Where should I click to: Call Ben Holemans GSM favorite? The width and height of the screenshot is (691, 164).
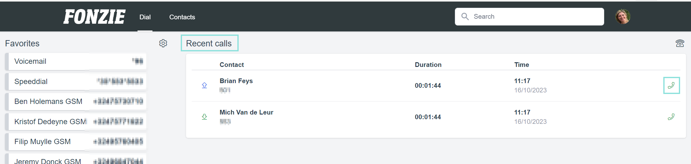(x=76, y=101)
